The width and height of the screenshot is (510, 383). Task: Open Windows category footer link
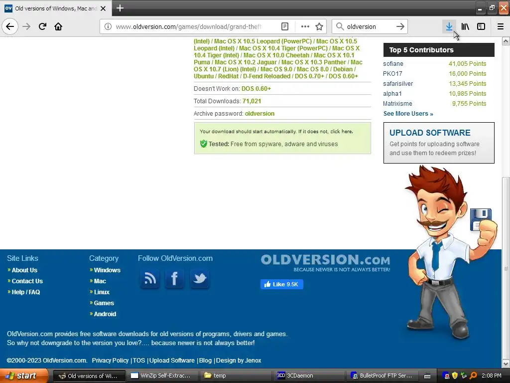pyautogui.click(x=107, y=270)
